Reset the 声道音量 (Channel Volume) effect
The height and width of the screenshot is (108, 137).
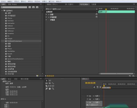coord(96,17)
